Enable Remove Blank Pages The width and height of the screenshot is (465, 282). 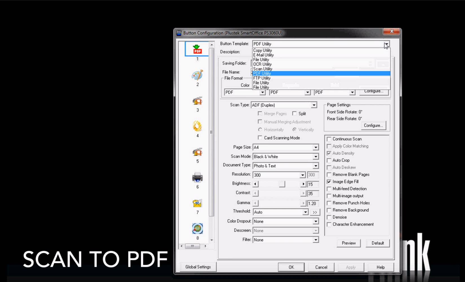point(329,174)
